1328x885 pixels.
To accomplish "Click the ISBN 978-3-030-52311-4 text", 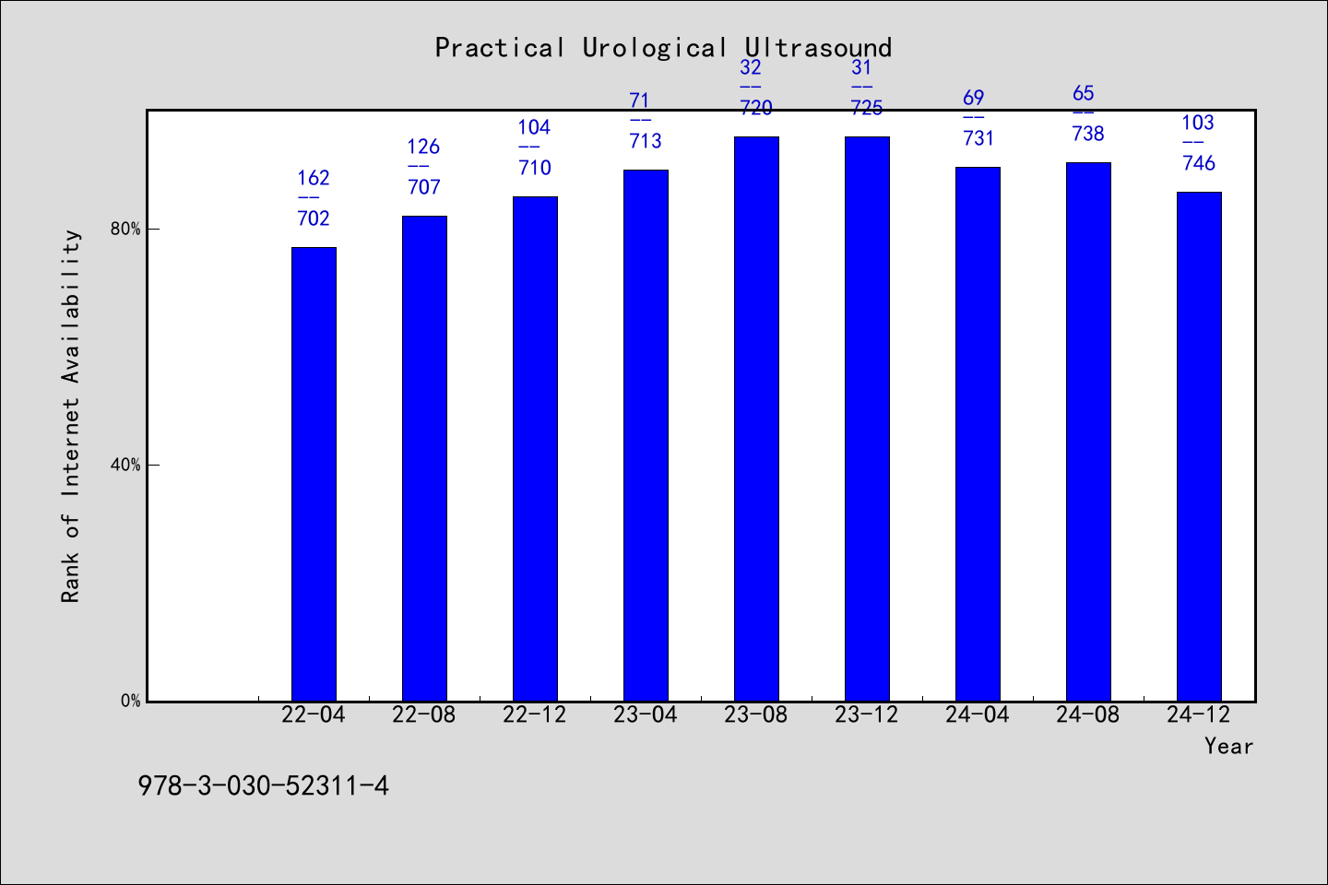I will (x=263, y=785).
